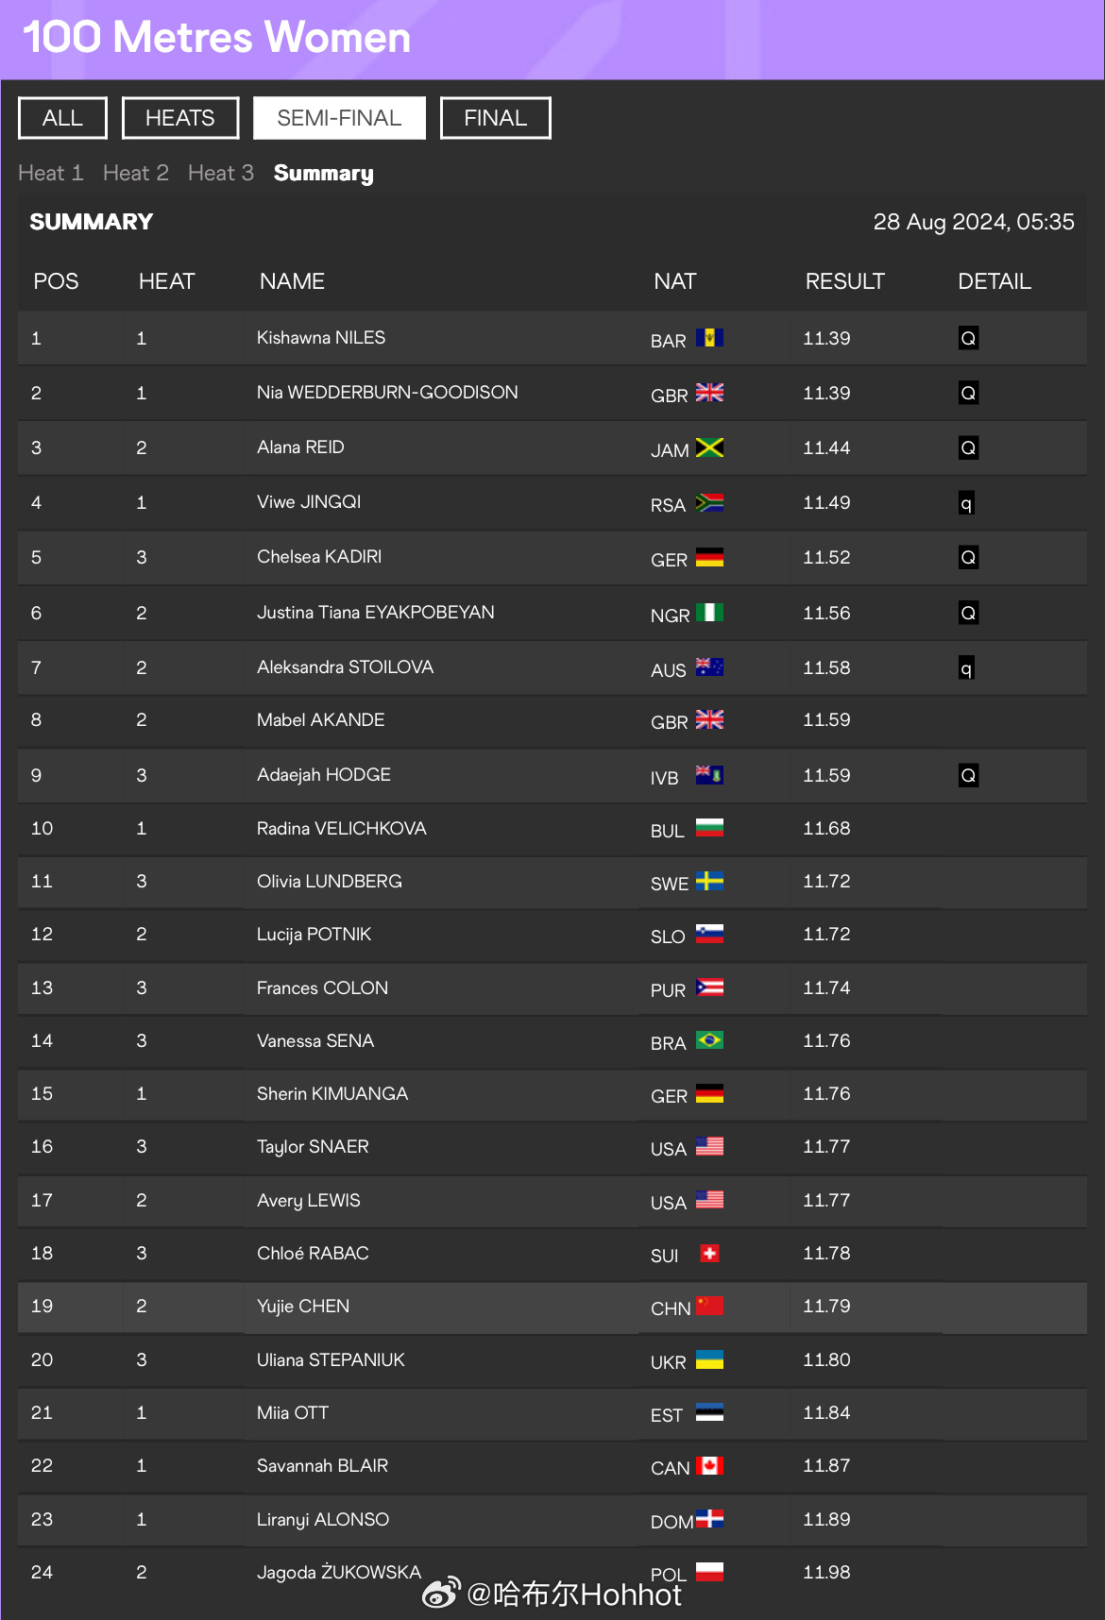The height and width of the screenshot is (1620, 1105).
Task: Click the Jamaica flag beside JAM
Action: [709, 447]
